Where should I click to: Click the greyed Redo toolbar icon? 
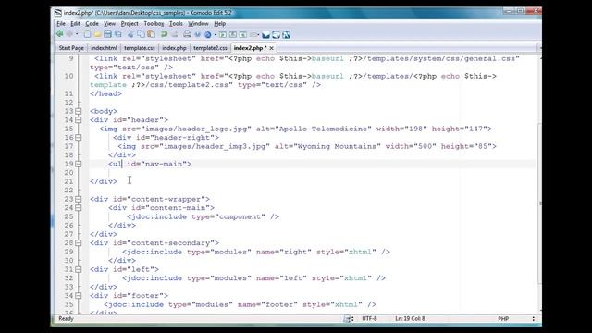(175, 34)
